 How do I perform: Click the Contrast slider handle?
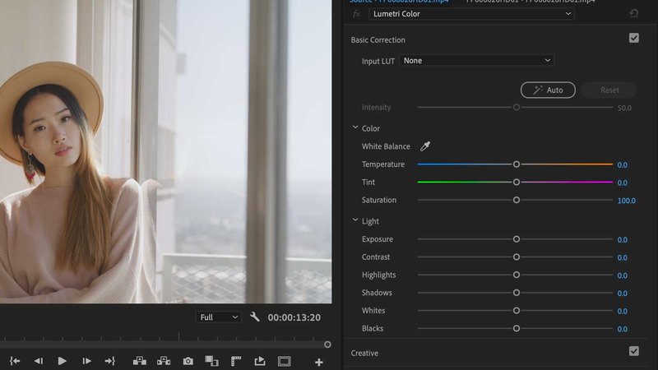517,257
